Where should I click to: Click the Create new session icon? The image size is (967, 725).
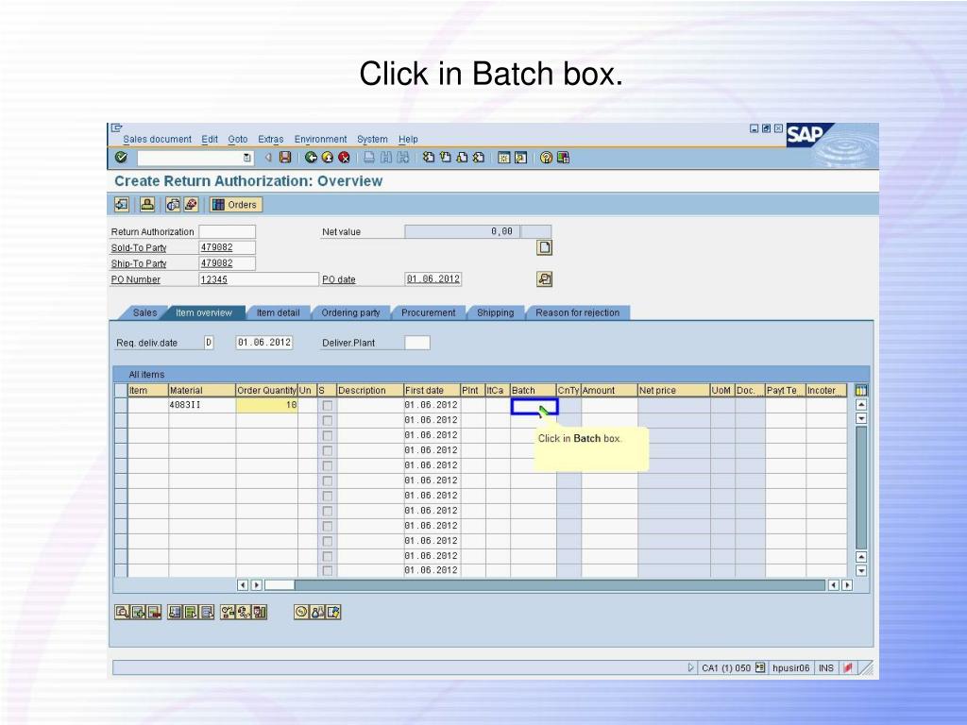coord(504,158)
